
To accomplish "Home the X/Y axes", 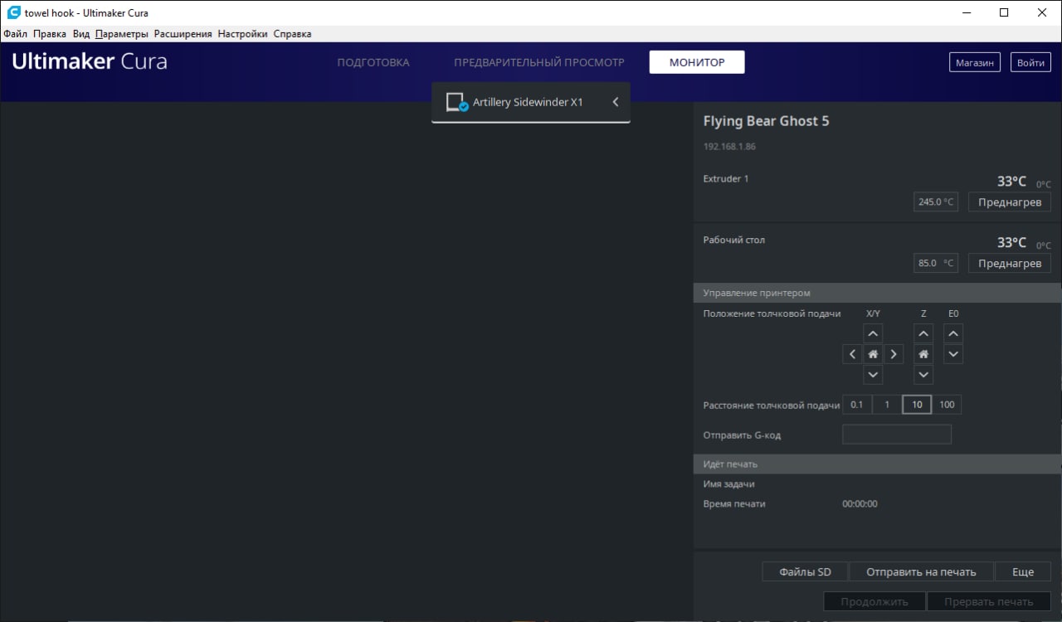I will (x=873, y=354).
